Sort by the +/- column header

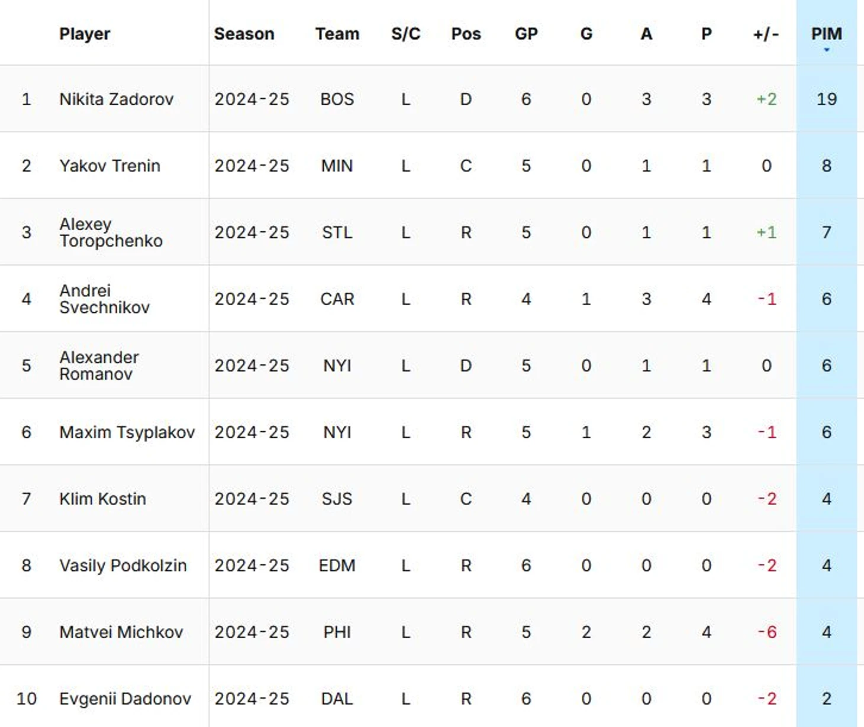[x=766, y=34]
